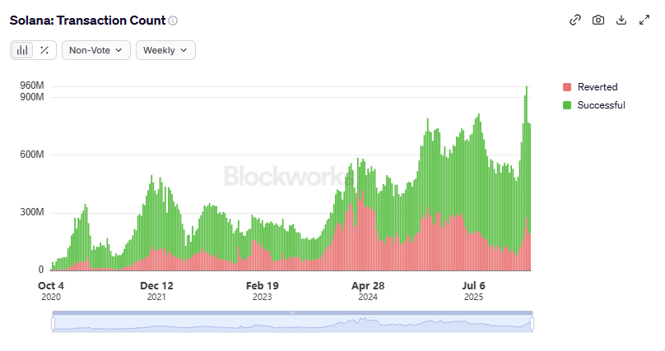
Task: Click the tallest bar at the chart peak
Action: [x=527, y=178]
